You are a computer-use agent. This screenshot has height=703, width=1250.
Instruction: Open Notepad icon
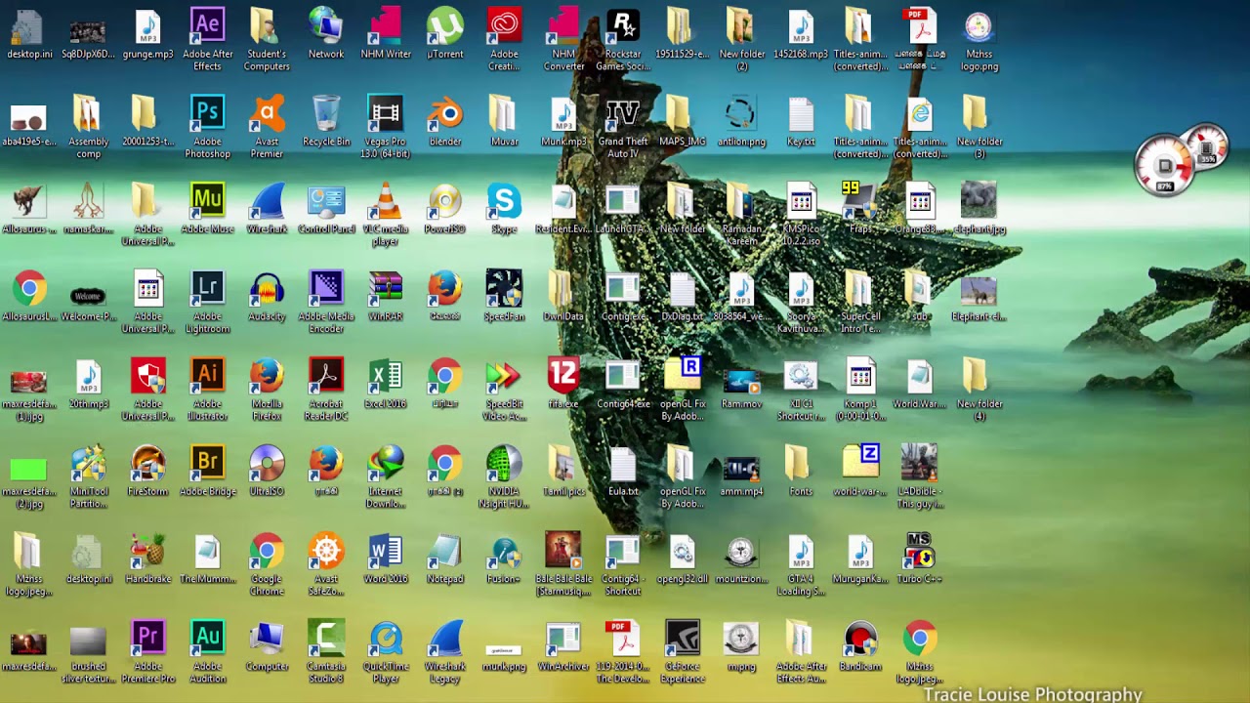[x=444, y=558]
